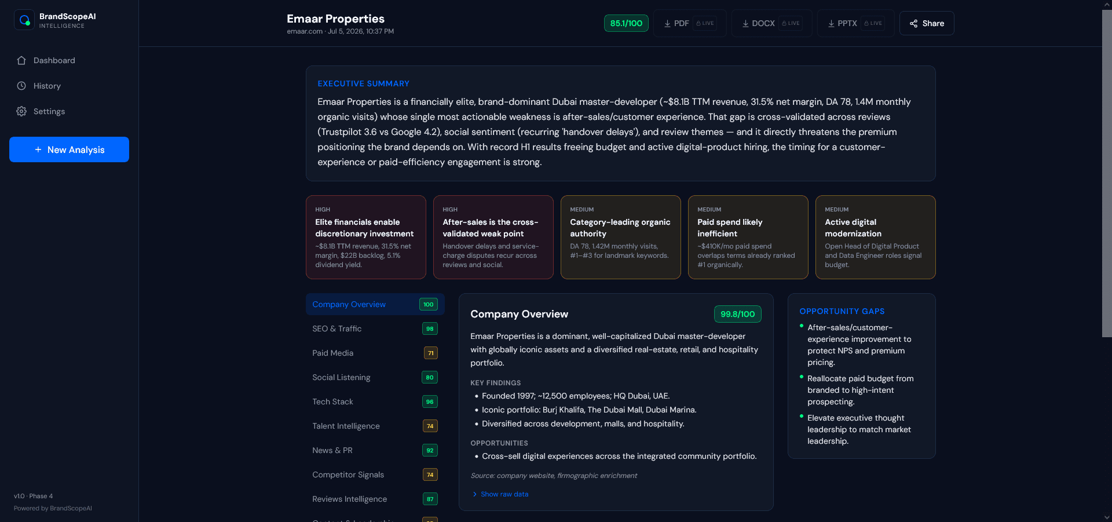Click the Key Findings label
The image size is (1112, 522).
pyautogui.click(x=495, y=383)
